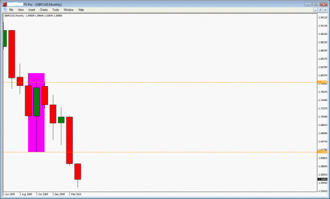Click the chart document icon beside File menu
The image size is (330, 199).
coord(5,10)
